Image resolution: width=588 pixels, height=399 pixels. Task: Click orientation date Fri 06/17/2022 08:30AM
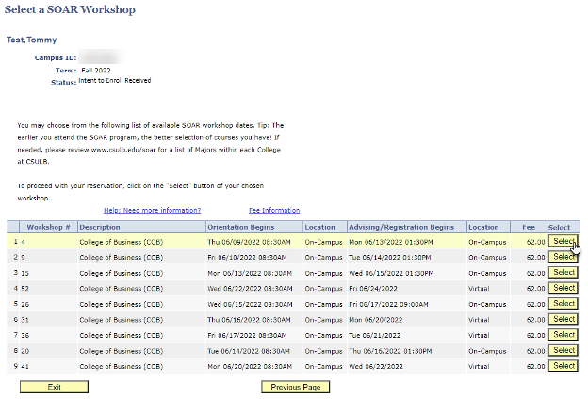coord(247,335)
